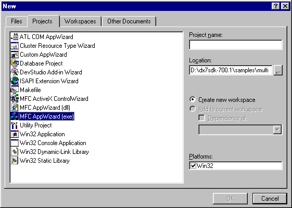Select the ATL COM AppWizard icon
292x208 pixels.
pyautogui.click(x=15, y=37)
